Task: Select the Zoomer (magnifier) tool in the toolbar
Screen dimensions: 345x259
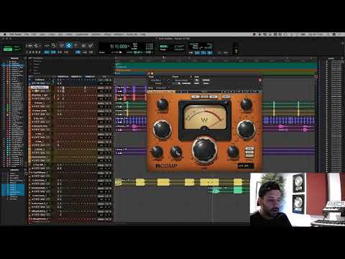Action: 54,45
